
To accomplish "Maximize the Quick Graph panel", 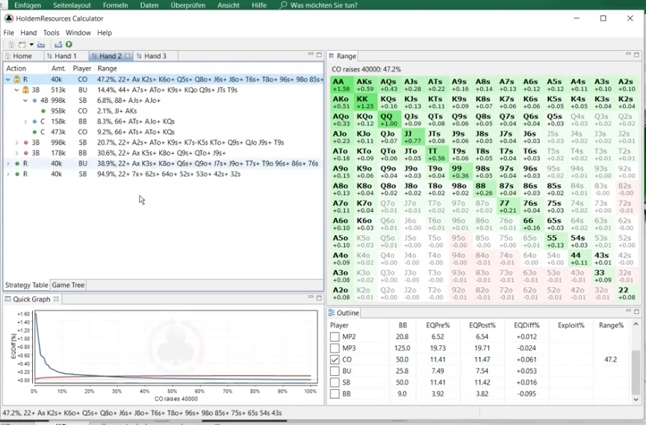I will (319, 297).
